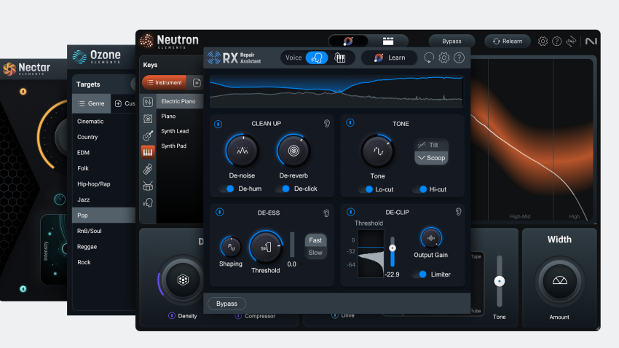
Task: Select the Voice mode head icon
Action: pyautogui.click(x=316, y=58)
